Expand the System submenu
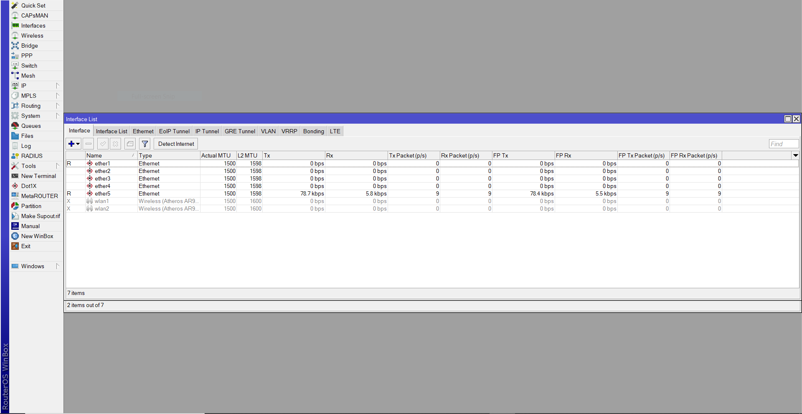The image size is (802, 414). (58, 116)
